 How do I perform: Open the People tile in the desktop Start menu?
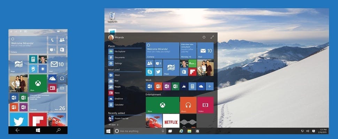pos(150,63)
